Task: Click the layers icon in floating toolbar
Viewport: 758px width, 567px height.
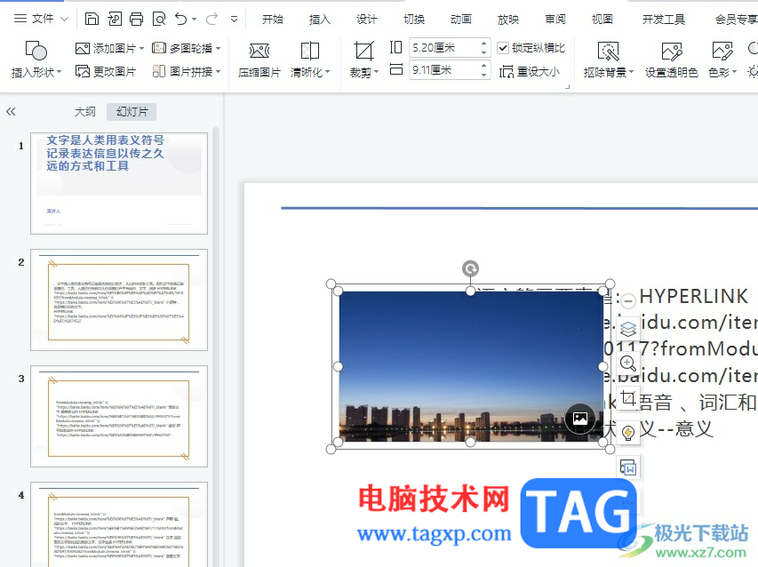Action: [628, 329]
